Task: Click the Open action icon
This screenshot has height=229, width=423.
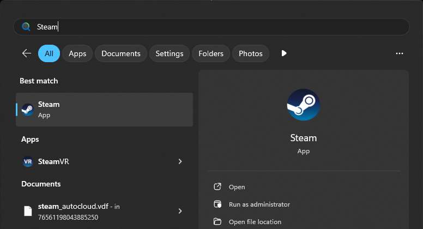Action: click(x=217, y=186)
